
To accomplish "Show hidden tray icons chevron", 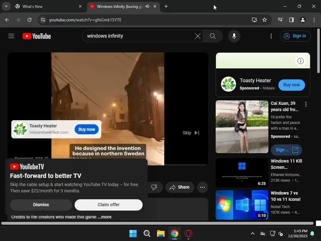I will click(253, 233).
